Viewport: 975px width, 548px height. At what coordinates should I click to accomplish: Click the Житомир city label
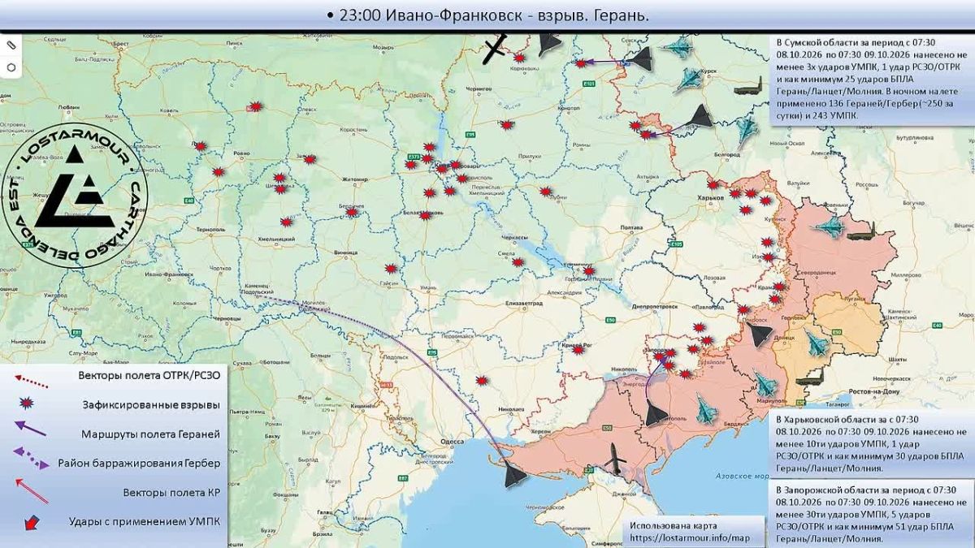(x=355, y=179)
